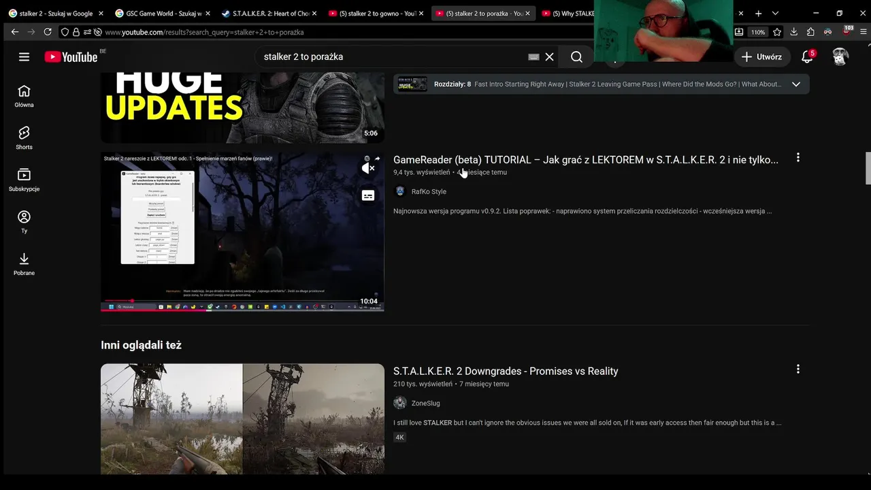
Task: Open the notifications bell
Action: coord(808,56)
